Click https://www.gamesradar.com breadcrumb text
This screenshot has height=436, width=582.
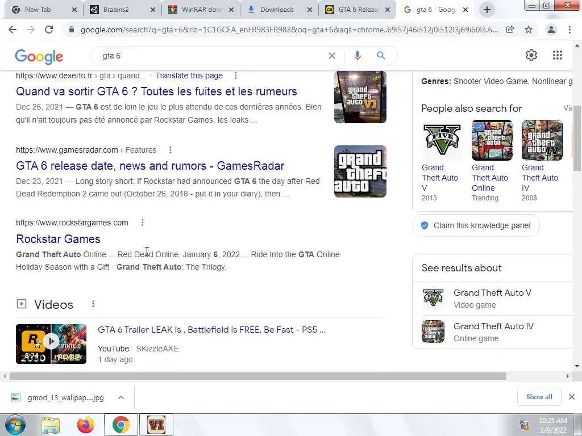pyautogui.click(x=67, y=150)
